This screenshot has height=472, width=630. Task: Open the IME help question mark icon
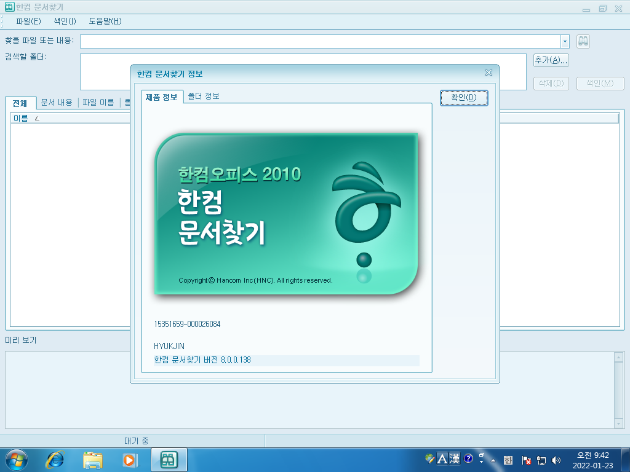point(468,458)
